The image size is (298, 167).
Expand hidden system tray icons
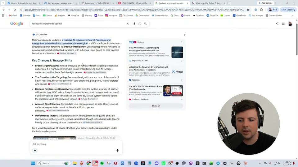[x=260, y=163]
